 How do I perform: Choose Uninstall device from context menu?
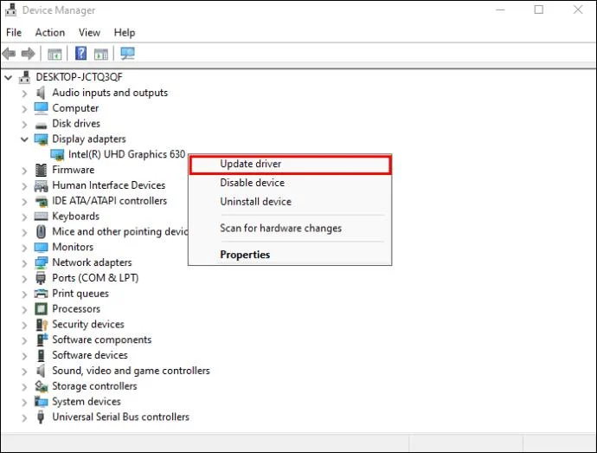(x=290, y=202)
